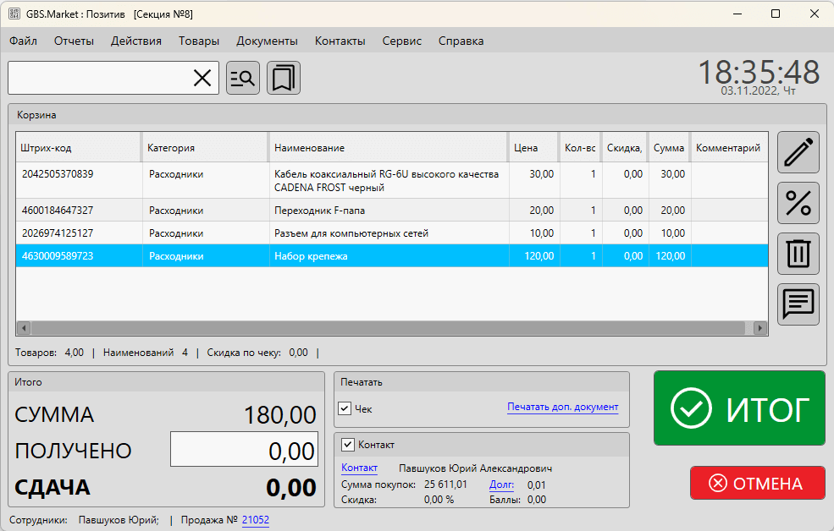Clear the search field with the X icon

pos(202,78)
